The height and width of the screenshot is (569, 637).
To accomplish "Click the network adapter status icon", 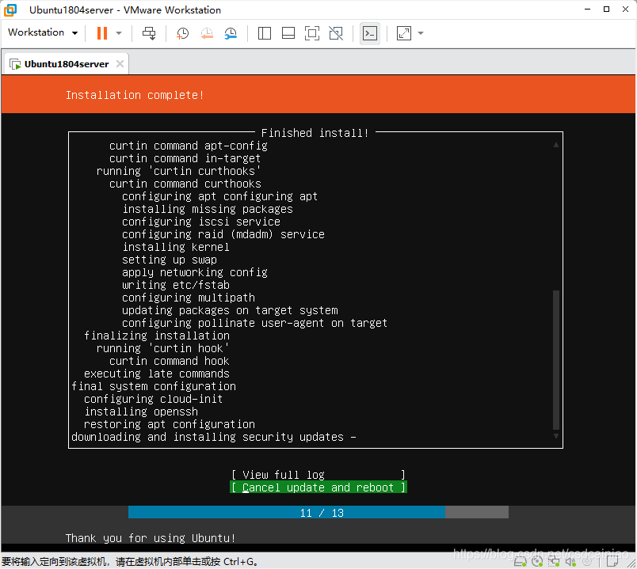I will tap(554, 562).
